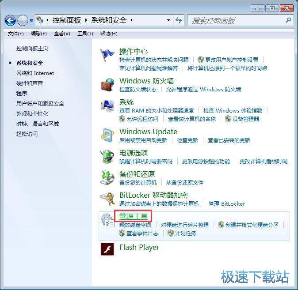The width and height of the screenshot is (298, 290).
Task: Click 查看已安装的更新 link
Action: coord(229,140)
